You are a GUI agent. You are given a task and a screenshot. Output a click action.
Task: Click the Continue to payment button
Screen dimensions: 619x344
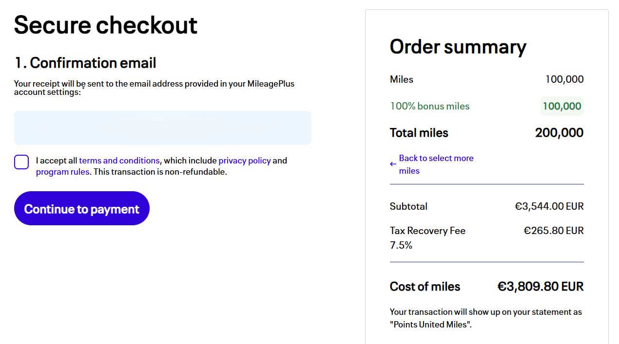81,208
